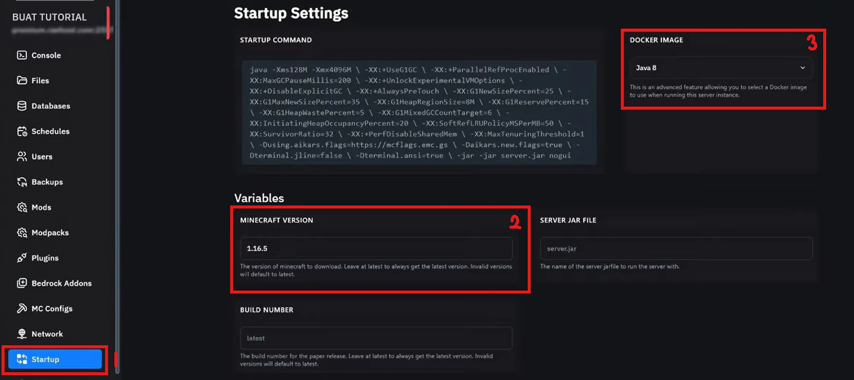Click the Network globe icon
This screenshot has width=854, height=380.
point(22,334)
